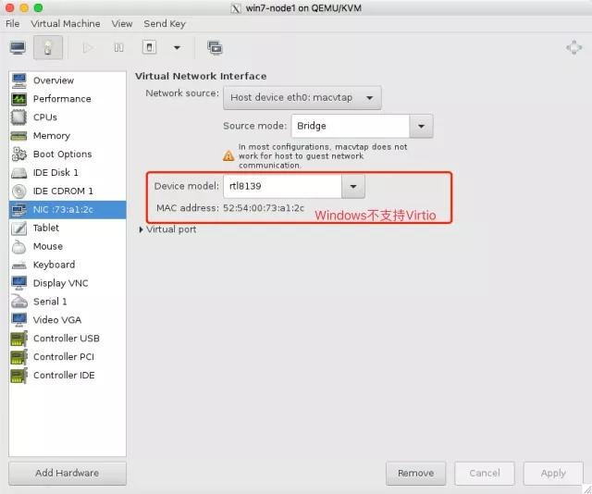The height and width of the screenshot is (494, 592).
Task: Open shutdown options dropdown arrow
Action: pos(176,47)
